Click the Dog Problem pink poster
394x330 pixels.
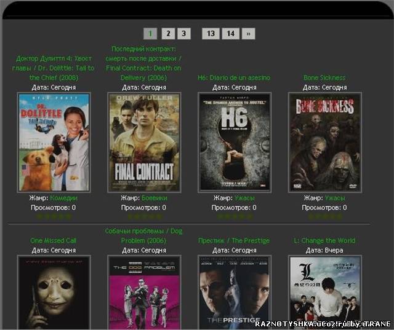click(x=144, y=293)
